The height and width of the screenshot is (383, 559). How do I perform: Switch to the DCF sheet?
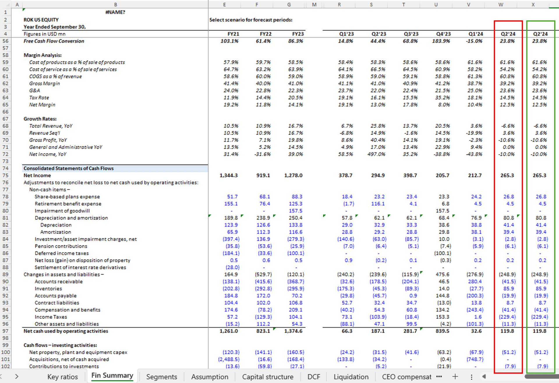coord(314,377)
